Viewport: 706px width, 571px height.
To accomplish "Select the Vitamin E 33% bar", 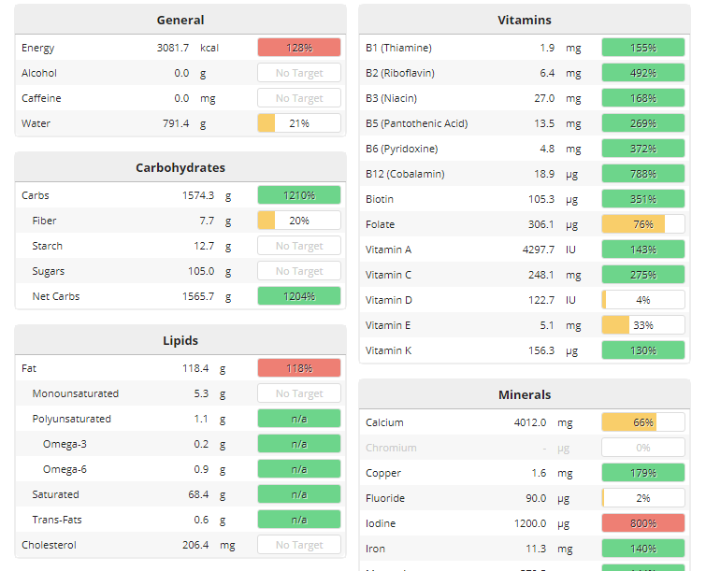I will pyautogui.click(x=643, y=325).
